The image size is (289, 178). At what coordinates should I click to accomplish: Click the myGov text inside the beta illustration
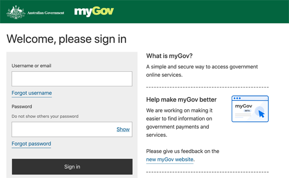pos(244,106)
